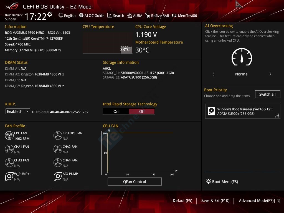284x213 pixels.
Task: Open the AI OC Guide
Action: pyautogui.click(x=92, y=16)
